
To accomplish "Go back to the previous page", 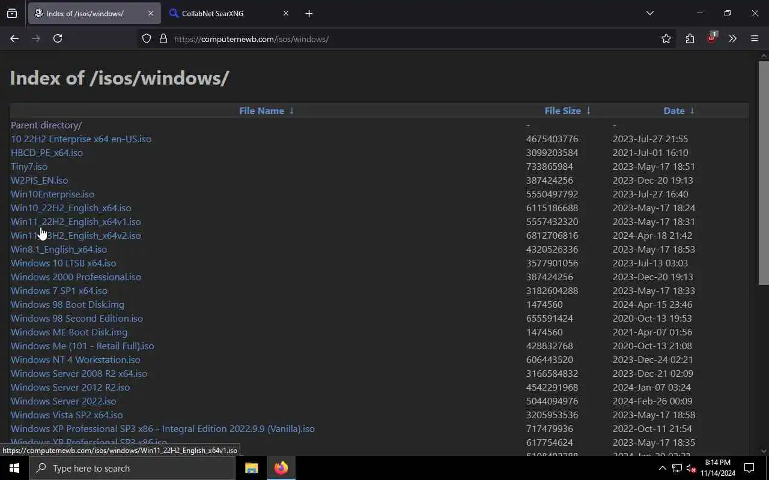I will coord(14,38).
